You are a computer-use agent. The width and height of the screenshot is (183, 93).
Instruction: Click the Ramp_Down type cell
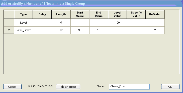click(24, 30)
